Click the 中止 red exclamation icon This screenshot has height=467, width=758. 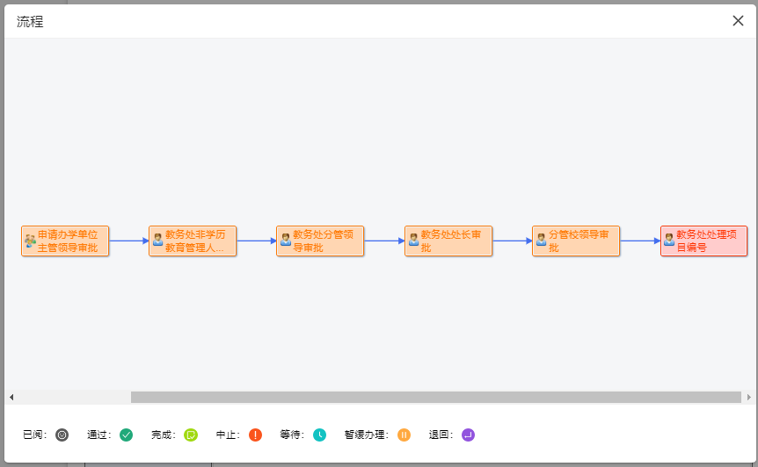255,435
